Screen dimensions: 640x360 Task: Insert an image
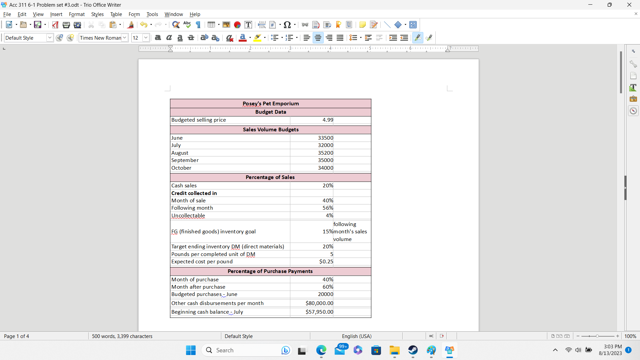coord(226,25)
